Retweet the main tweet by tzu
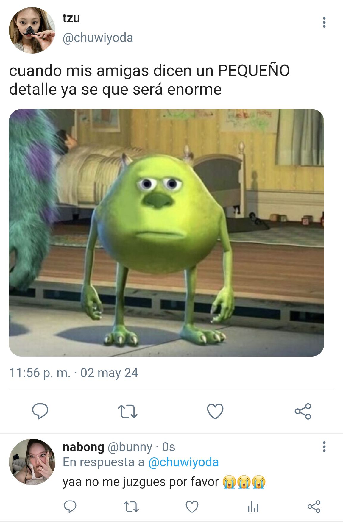Viewport: 343px width, 522px height. [x=127, y=411]
